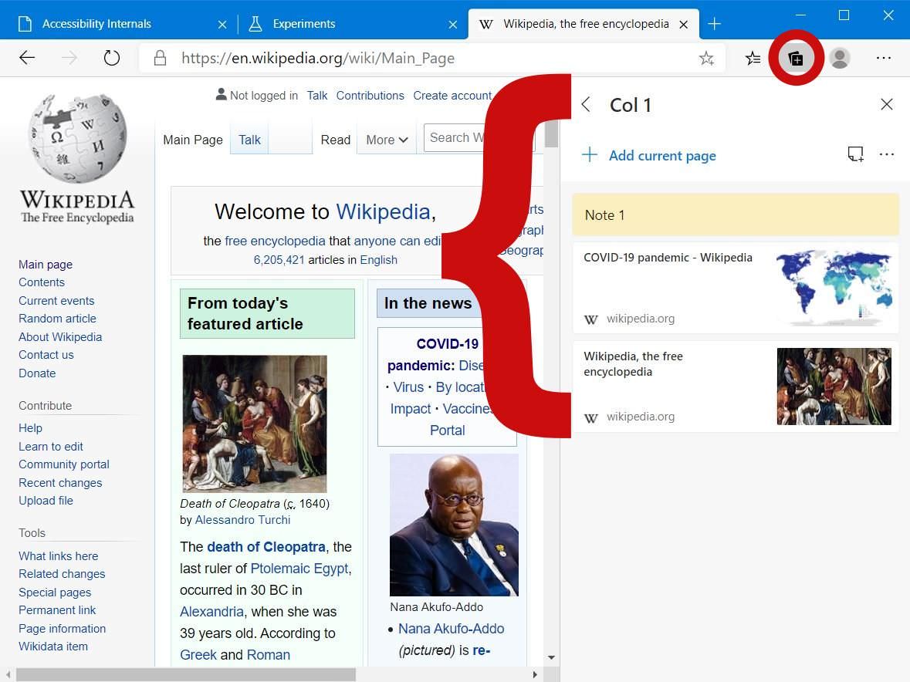Open a new browser tab
Image resolution: width=910 pixels, height=682 pixels.
pos(715,24)
